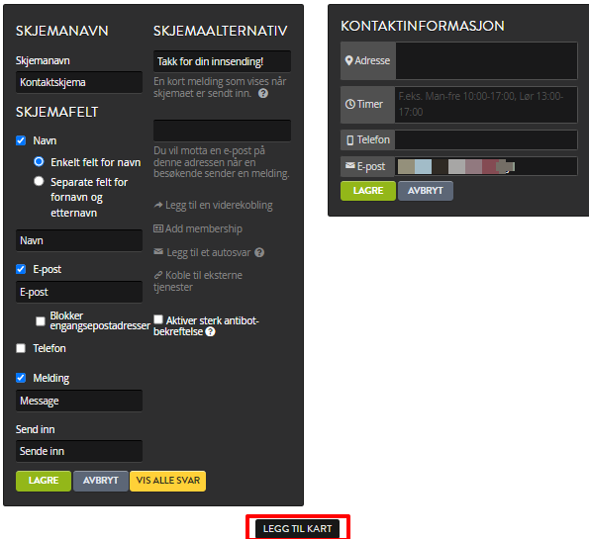Click the E-post envelope icon in Kontaktinformasjon
Viewport: 589px width, 539px height.
350,165
